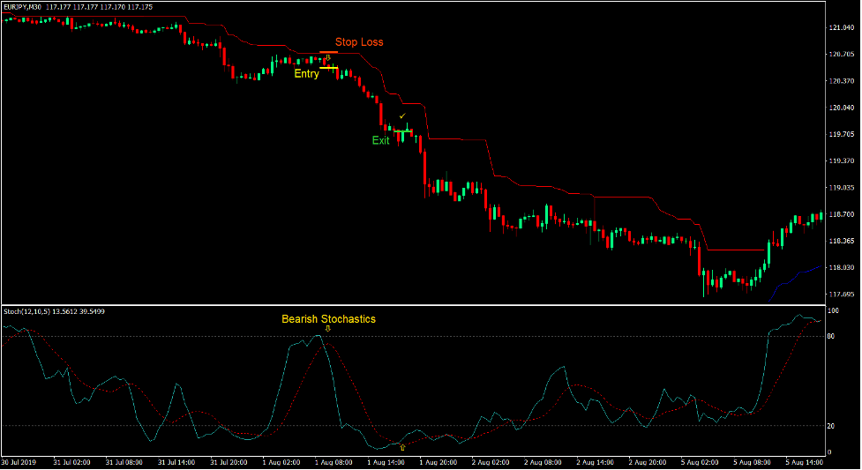The image size is (862, 470).
Task: Select the green Exit horizontal line
Action: click(x=402, y=131)
